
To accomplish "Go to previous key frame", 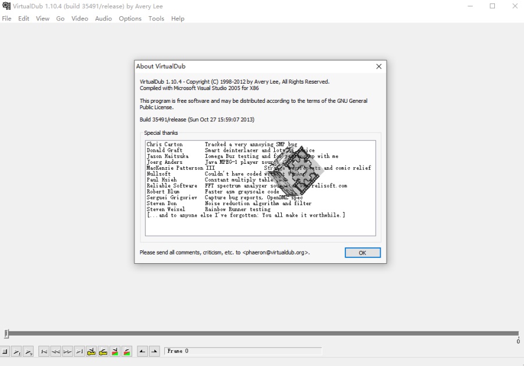I will (91, 351).
